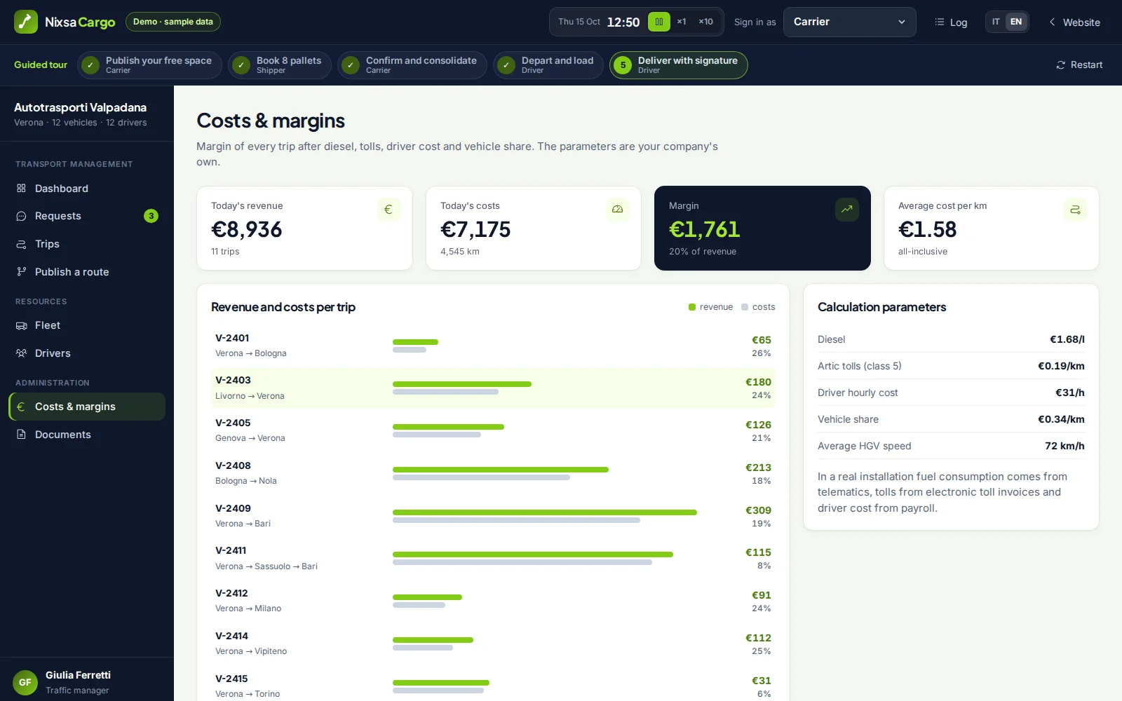Open Fleet in sidebar
The height and width of the screenshot is (701, 1122).
[87, 325]
